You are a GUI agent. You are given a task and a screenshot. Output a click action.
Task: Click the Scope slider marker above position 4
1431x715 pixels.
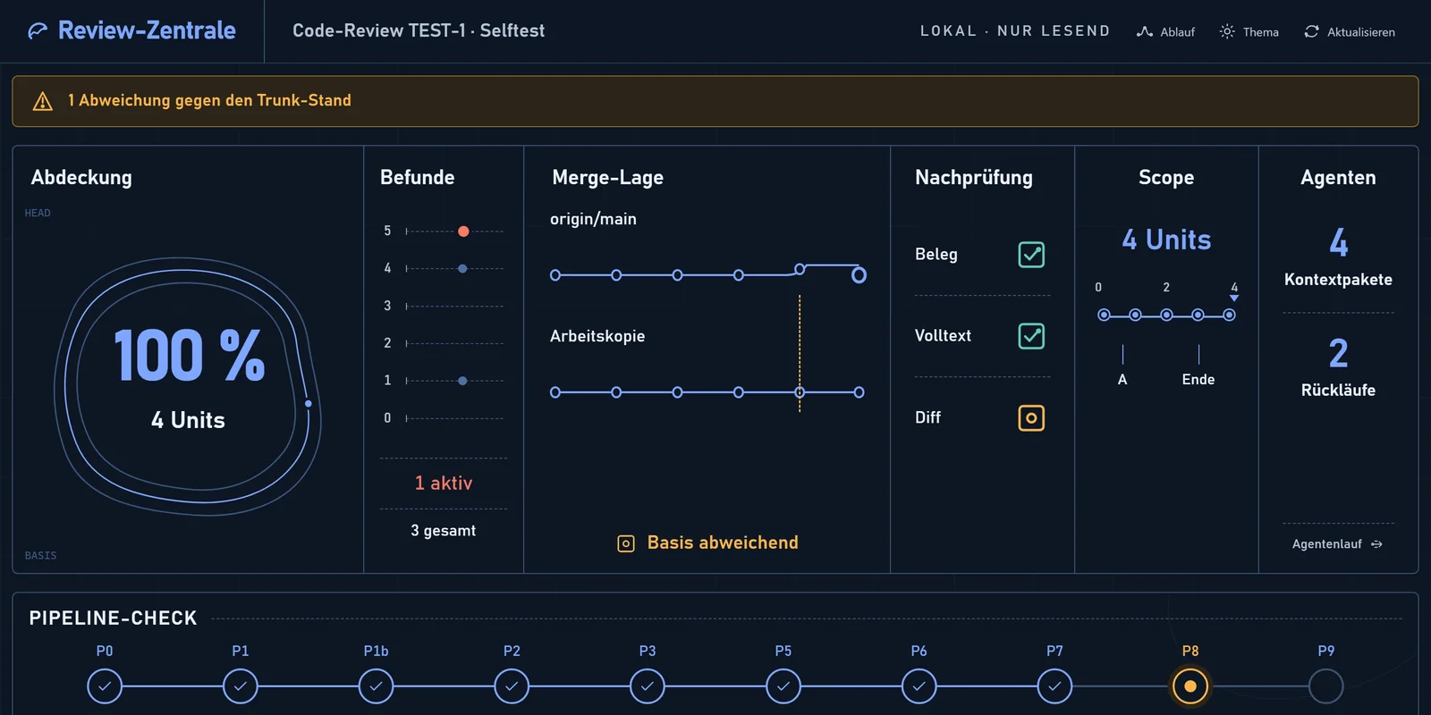tap(1234, 299)
